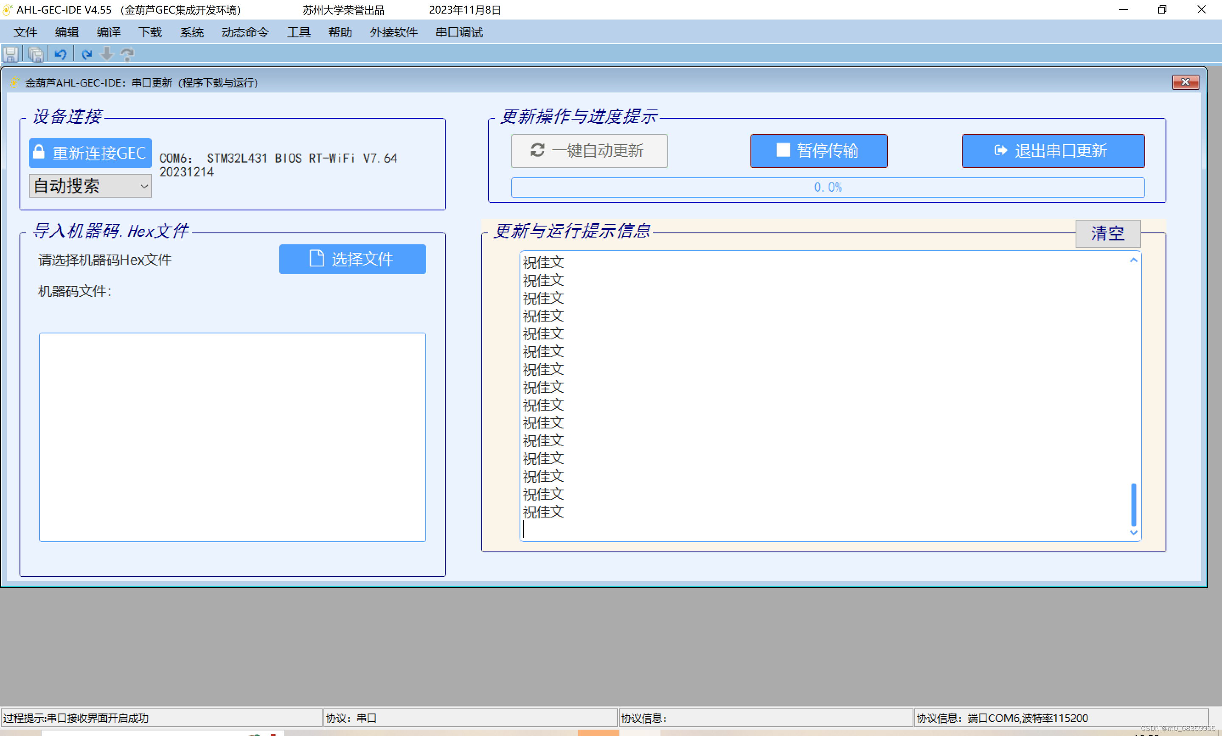The width and height of the screenshot is (1222, 736).
Task: Click the 退出串口更新 button
Action: [x=1052, y=151]
